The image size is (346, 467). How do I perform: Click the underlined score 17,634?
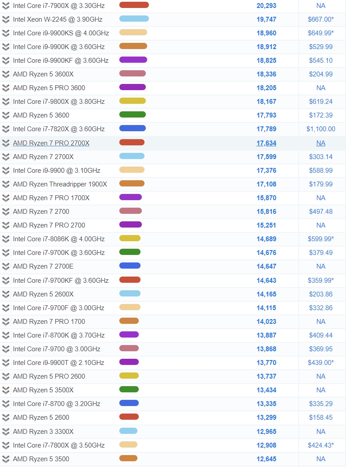pyautogui.click(x=266, y=143)
